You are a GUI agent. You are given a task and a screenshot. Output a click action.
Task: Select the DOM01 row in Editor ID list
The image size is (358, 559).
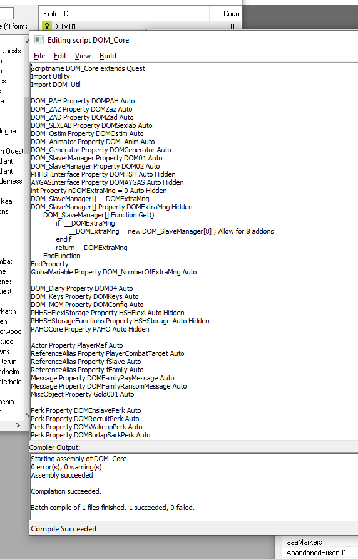141,26
